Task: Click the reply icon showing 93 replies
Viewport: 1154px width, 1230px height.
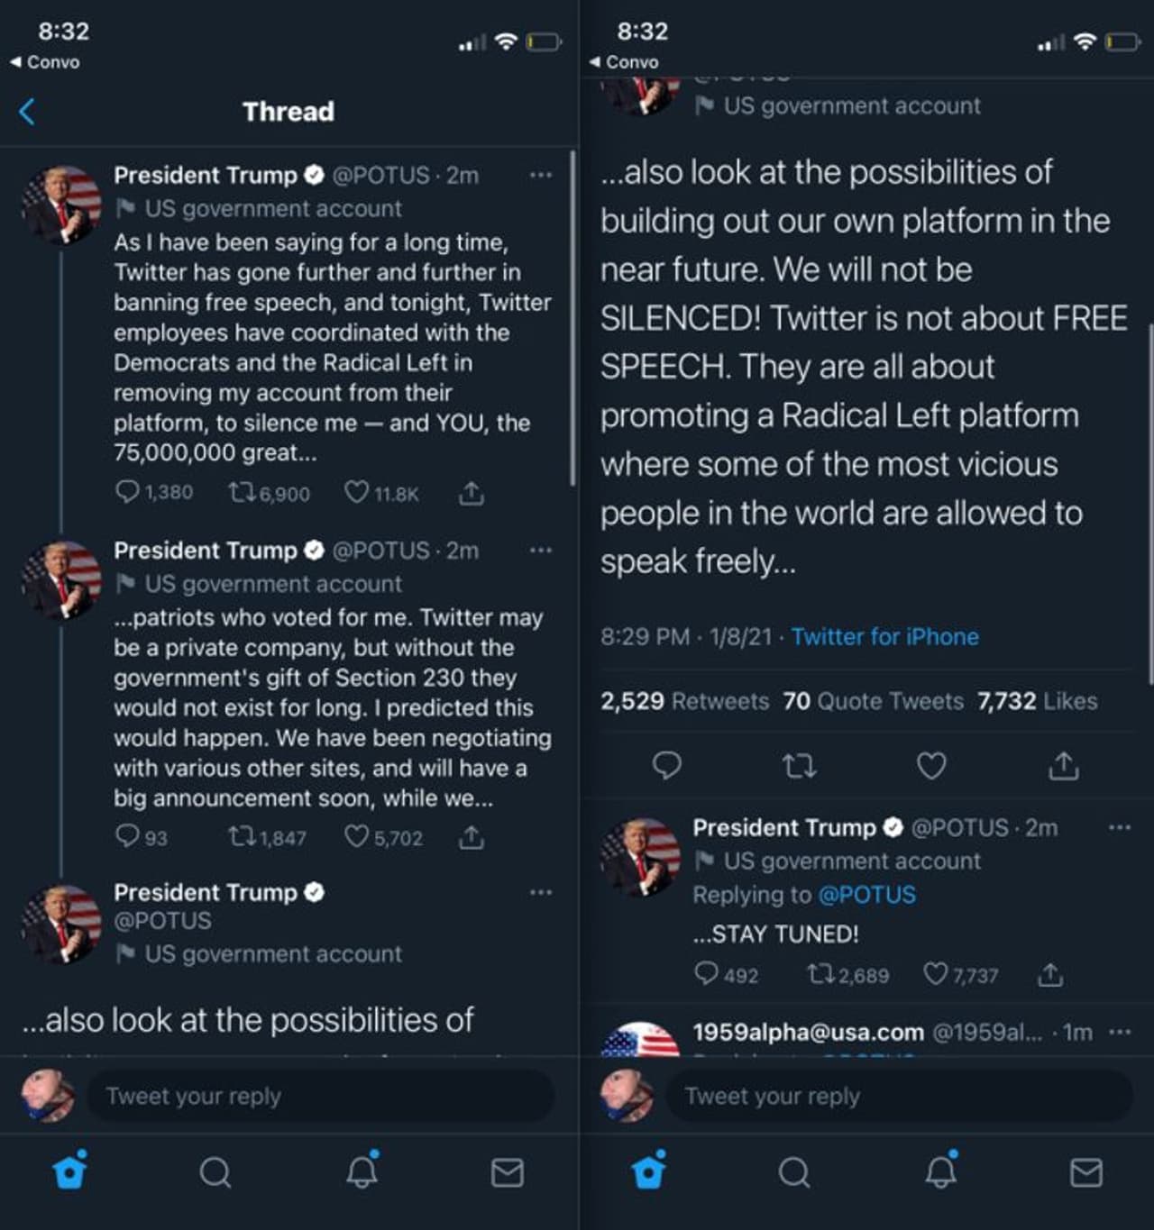Action: click(x=128, y=836)
